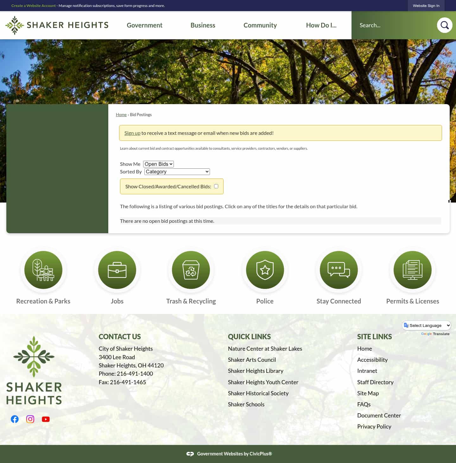Open the Instagram icon in footer

click(x=30, y=419)
